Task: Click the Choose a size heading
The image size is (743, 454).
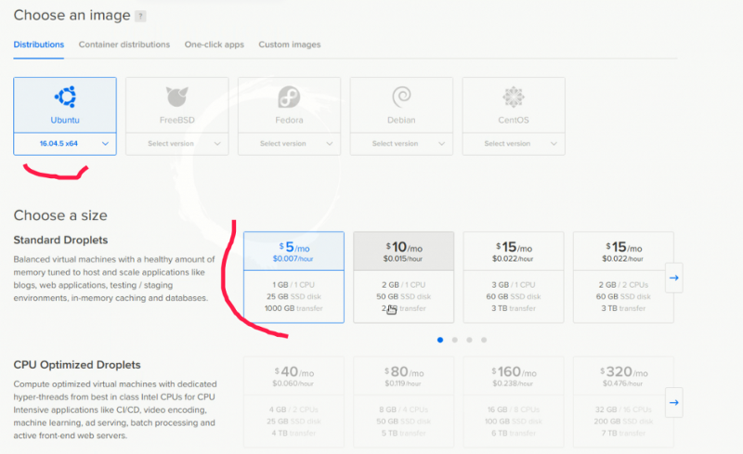Action: [60, 215]
